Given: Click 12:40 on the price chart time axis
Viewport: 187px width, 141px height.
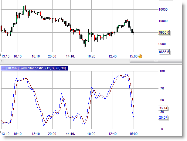Looking at the screenshot, I should (112, 56).
